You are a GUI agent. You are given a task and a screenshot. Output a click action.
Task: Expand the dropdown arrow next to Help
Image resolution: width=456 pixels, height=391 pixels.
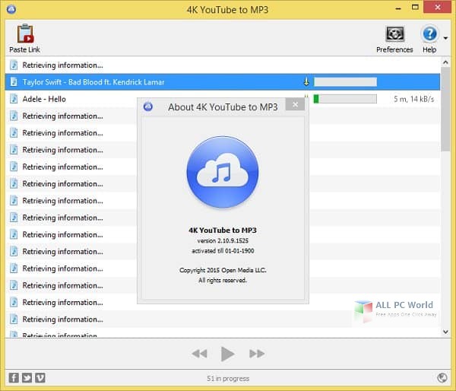pos(445,38)
